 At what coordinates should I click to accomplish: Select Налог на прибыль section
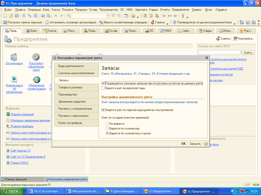[x=76, y=123]
